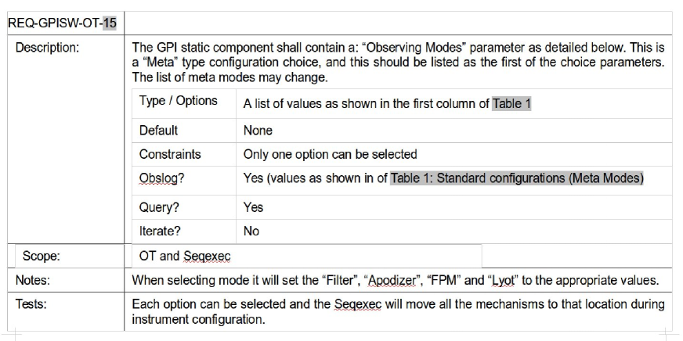Select the "Constraints" label cell
This screenshot has width=683, height=341.
(170, 154)
